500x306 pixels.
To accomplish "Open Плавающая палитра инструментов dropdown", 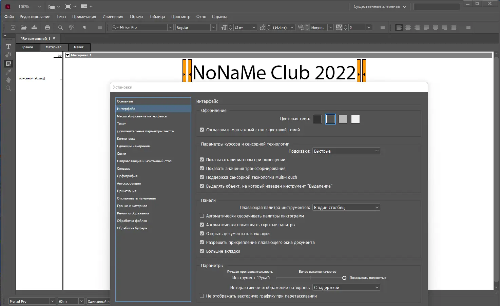I will pos(346,207).
